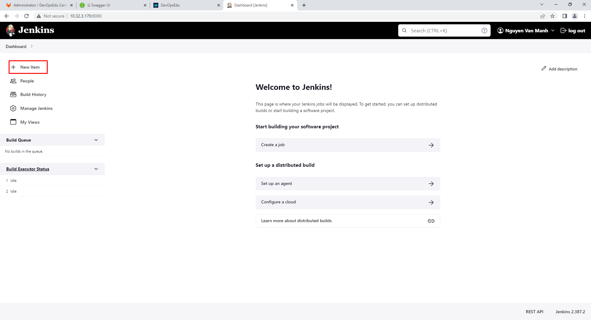Click the browser back arrow
591x320 pixels.
(x=7, y=16)
